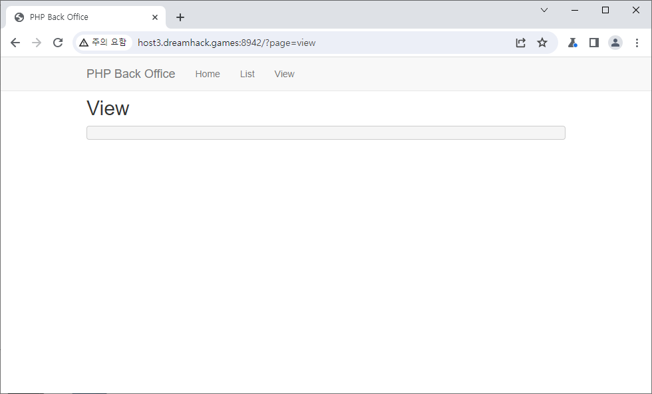Focus the URL address bar
Screen dimensions: 652x394
[319, 43]
